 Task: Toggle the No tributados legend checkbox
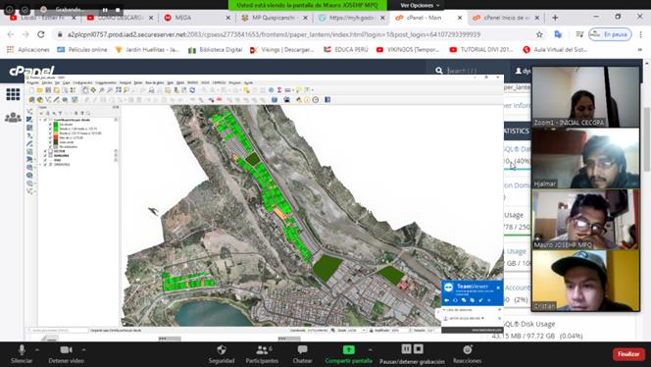point(50,147)
